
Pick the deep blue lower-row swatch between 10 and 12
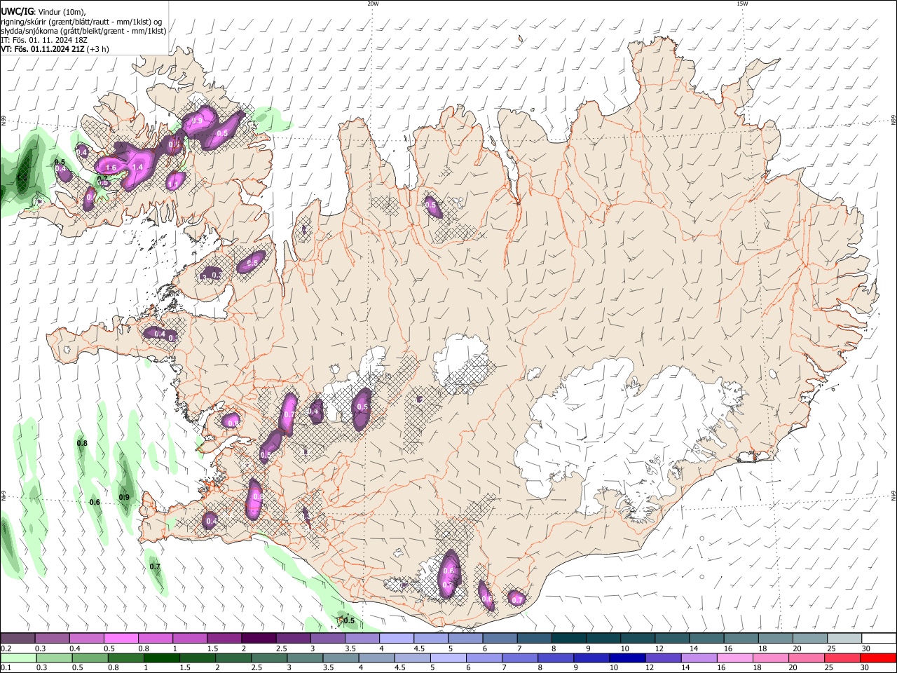click(628, 658)
